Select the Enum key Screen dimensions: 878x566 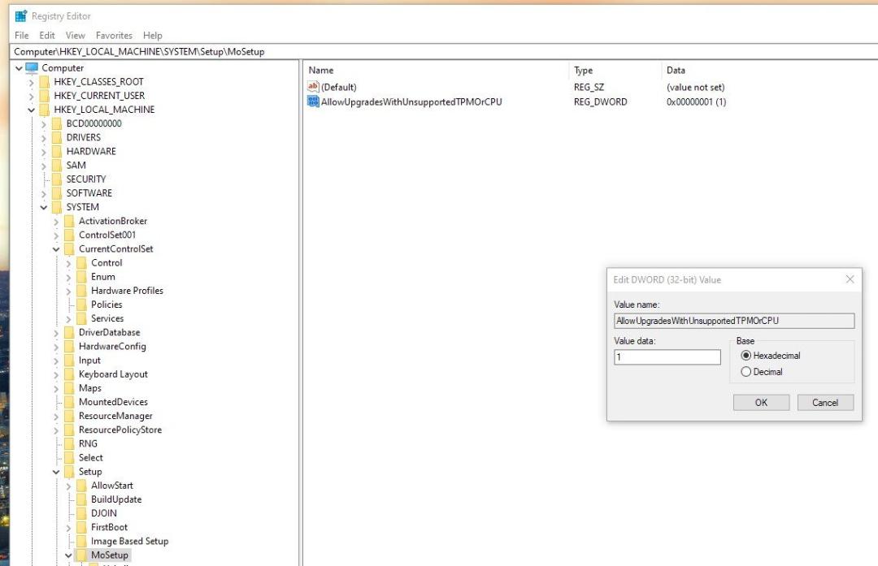pyautogui.click(x=103, y=277)
